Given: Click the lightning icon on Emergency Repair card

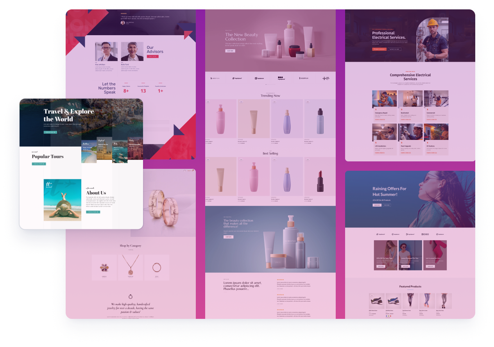Looking at the screenshot, I should [375, 109].
